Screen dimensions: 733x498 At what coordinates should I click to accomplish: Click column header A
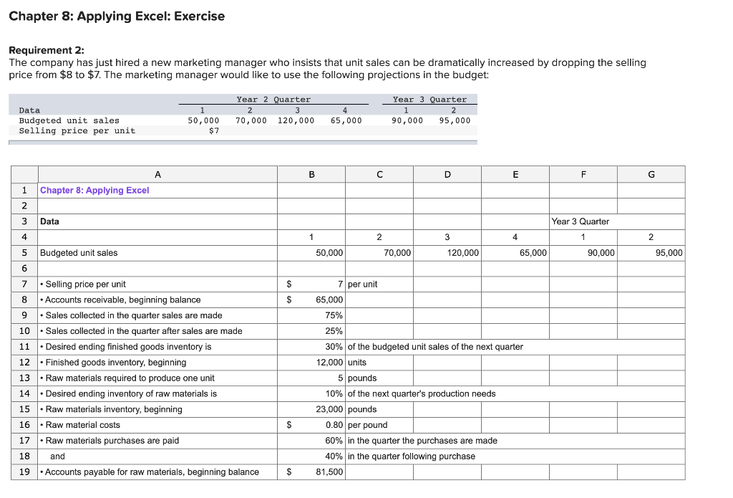[157, 174]
